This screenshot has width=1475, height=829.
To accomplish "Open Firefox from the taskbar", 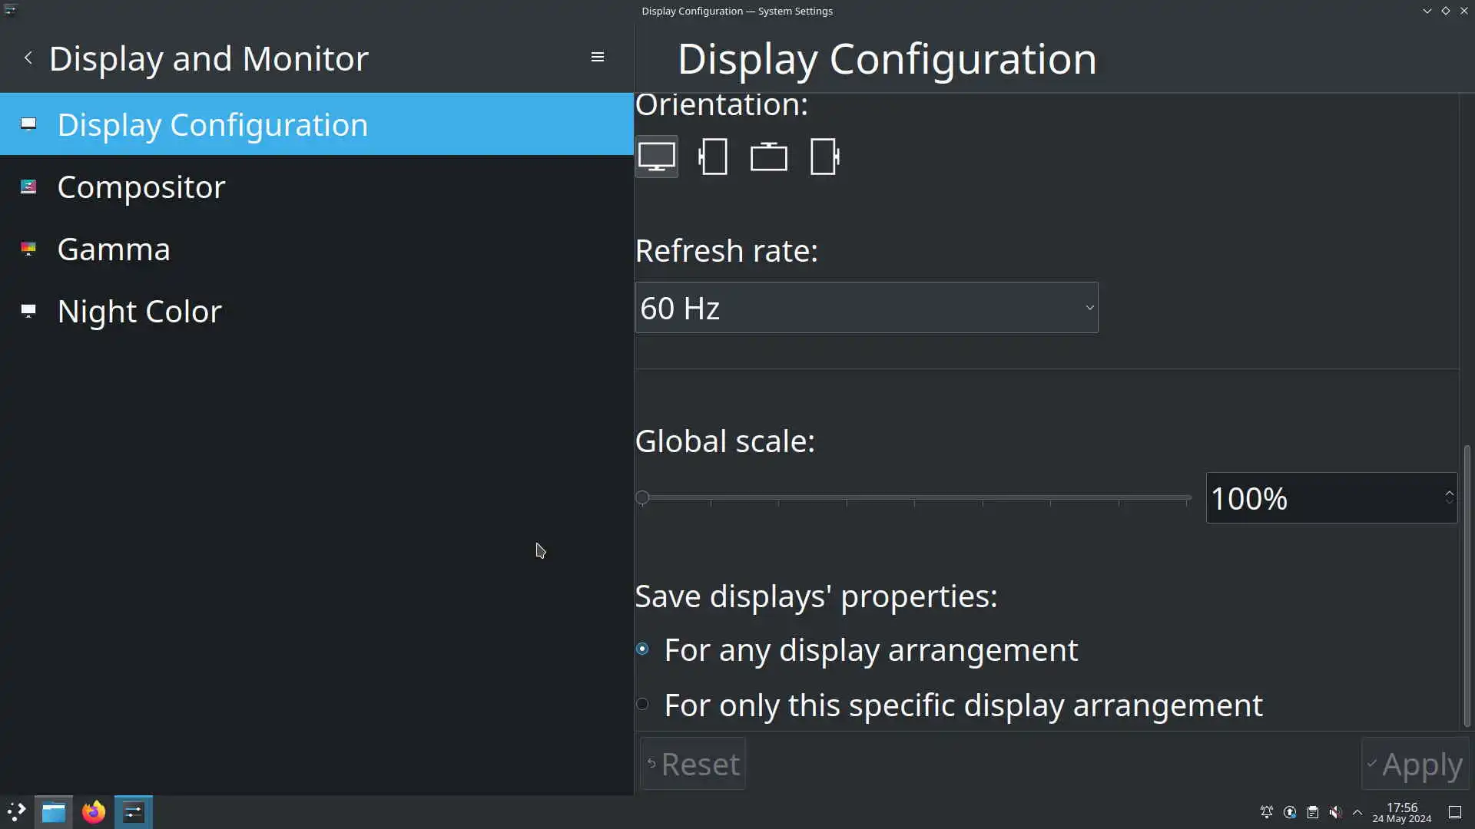I will [x=94, y=812].
